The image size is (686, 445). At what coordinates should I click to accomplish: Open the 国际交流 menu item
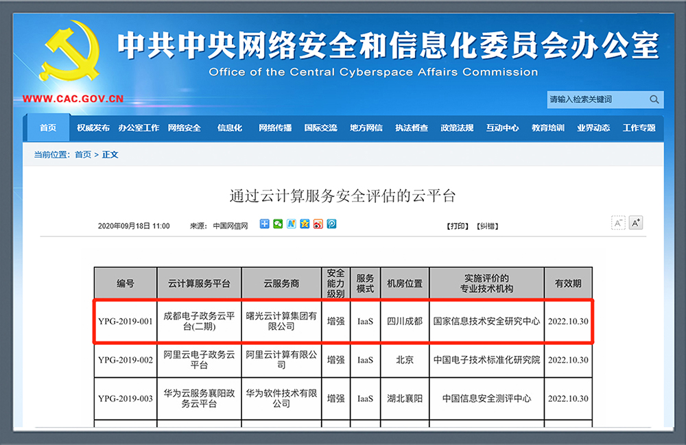pos(321,128)
